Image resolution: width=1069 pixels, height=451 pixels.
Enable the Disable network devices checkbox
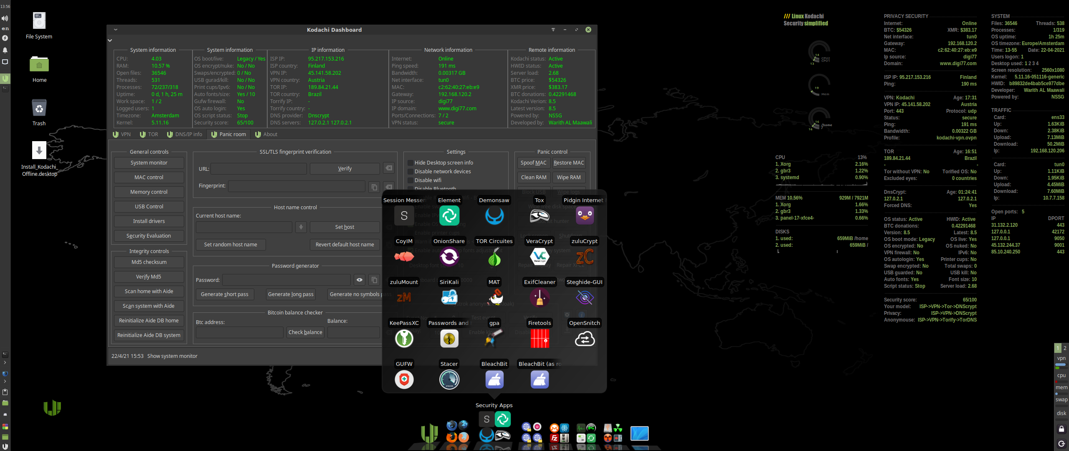[x=410, y=172]
